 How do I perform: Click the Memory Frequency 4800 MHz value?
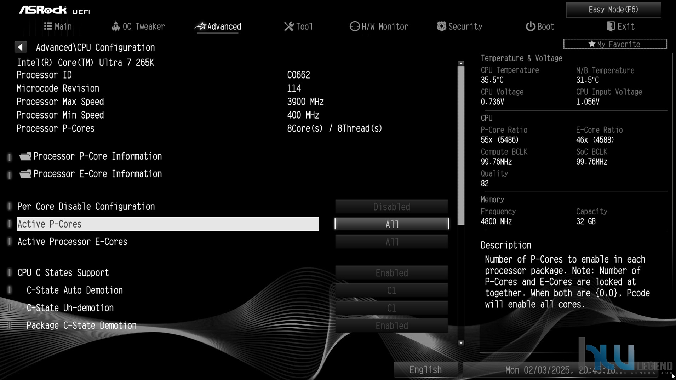(x=496, y=221)
